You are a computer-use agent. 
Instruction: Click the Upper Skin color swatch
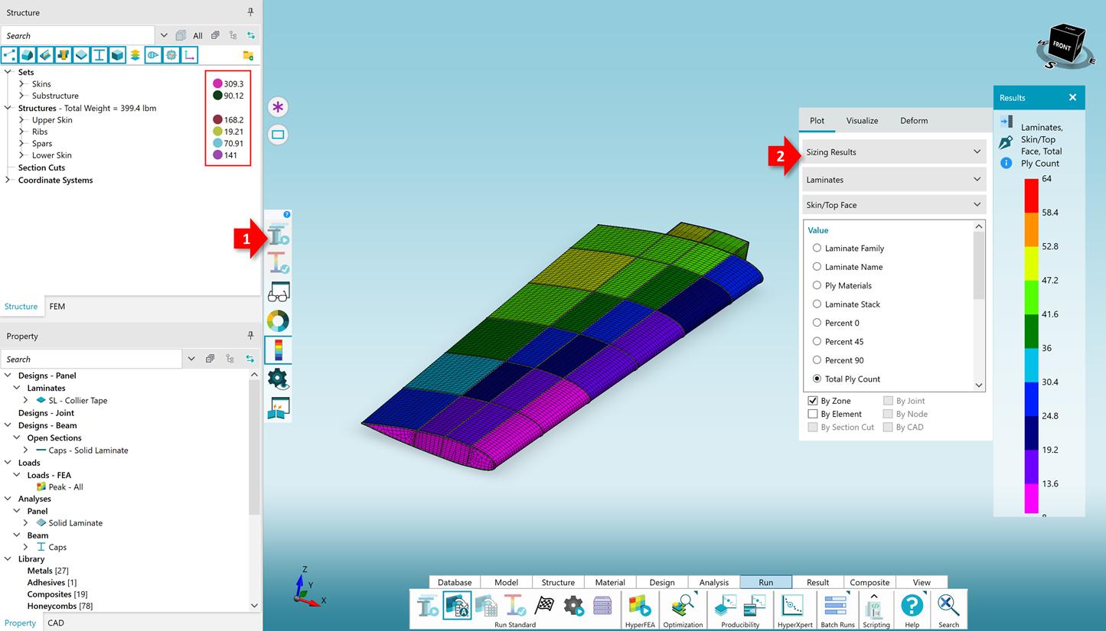(217, 120)
